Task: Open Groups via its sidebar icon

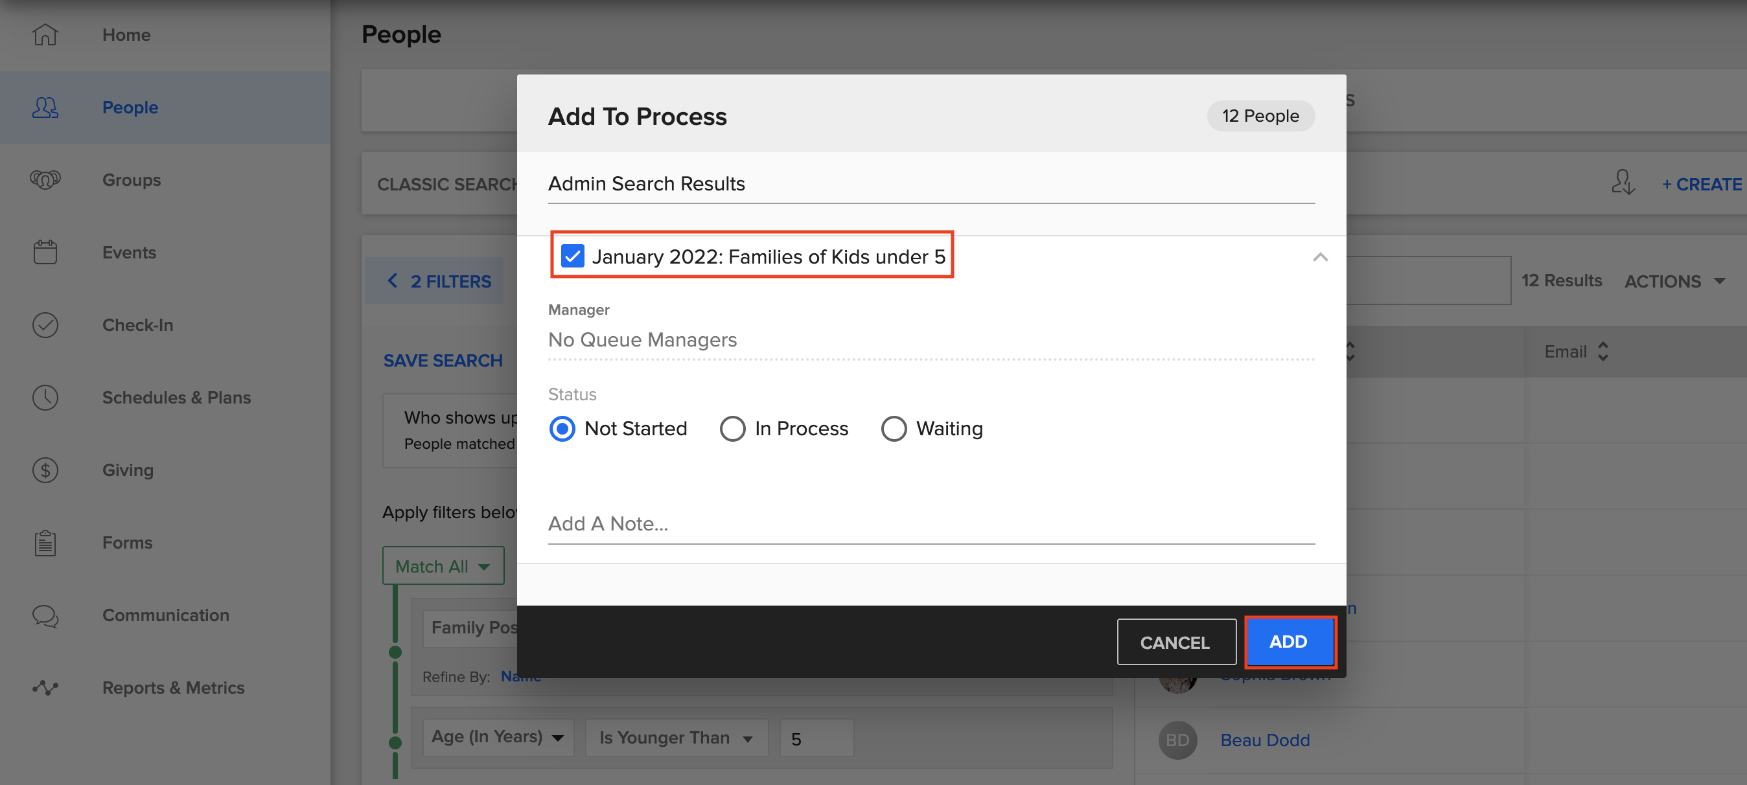Action: (x=45, y=179)
